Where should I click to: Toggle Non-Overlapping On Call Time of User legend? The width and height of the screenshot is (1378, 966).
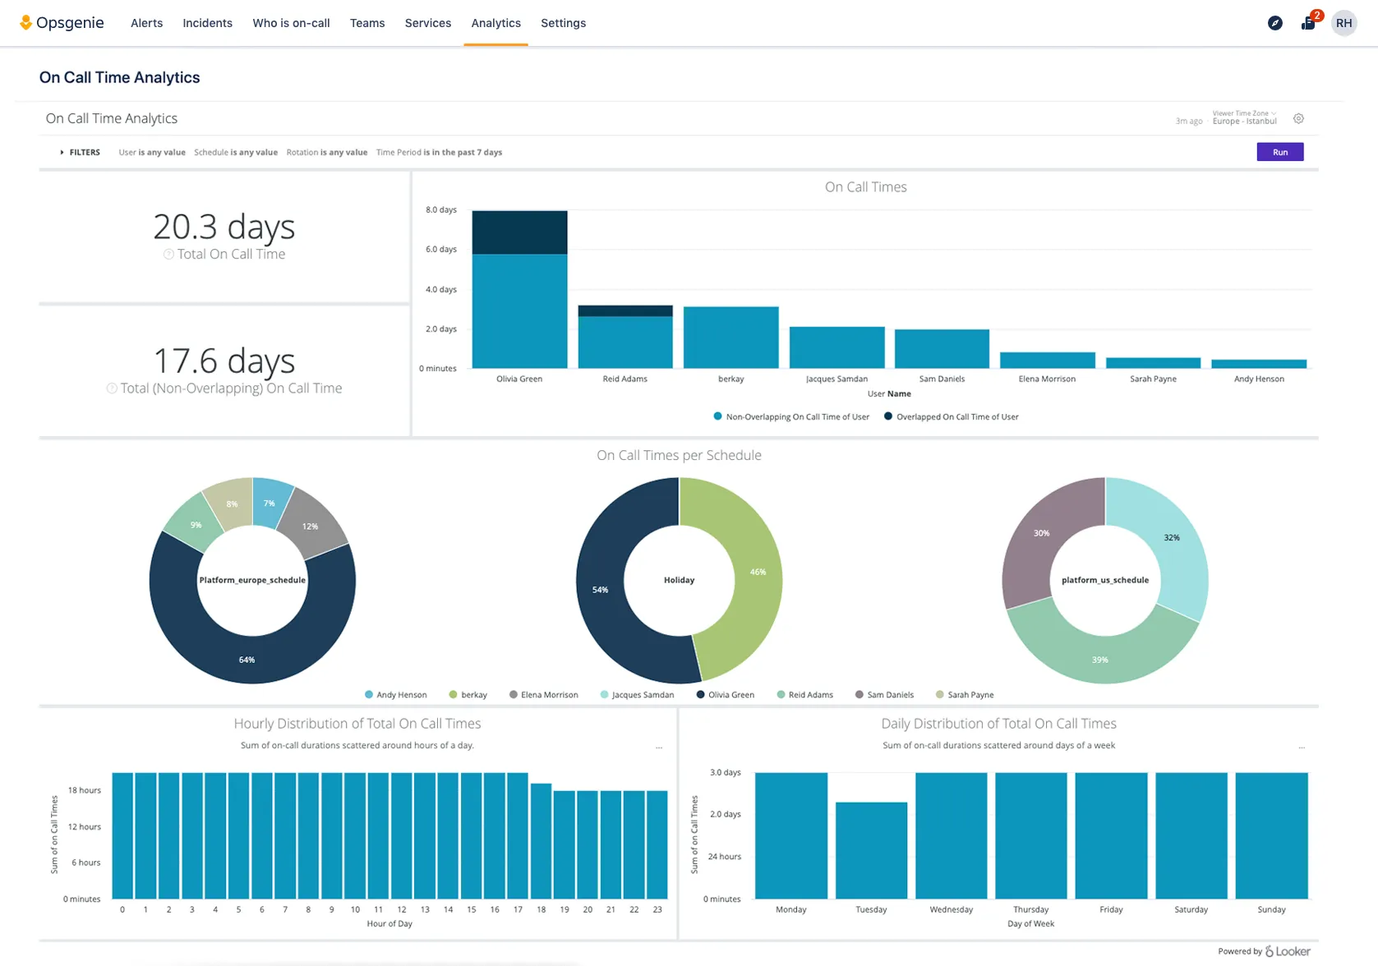pyautogui.click(x=792, y=416)
